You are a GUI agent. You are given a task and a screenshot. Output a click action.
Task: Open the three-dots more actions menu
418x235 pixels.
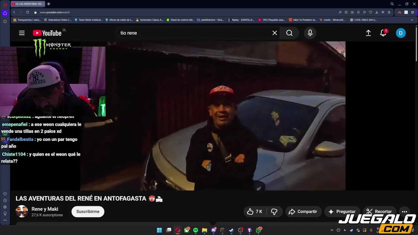[x=404, y=211]
